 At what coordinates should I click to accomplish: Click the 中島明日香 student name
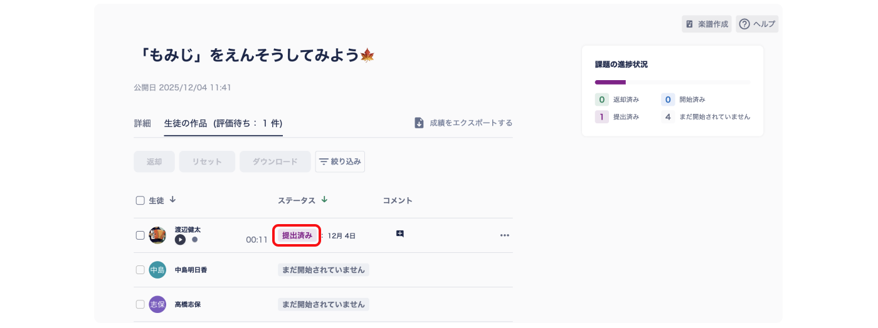(191, 270)
